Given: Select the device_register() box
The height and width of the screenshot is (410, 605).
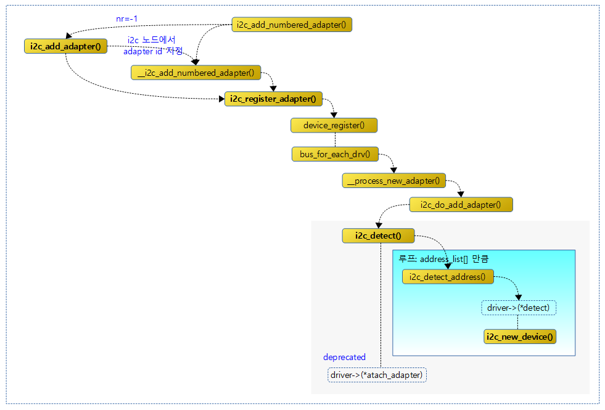Looking at the screenshot, I should 334,125.
